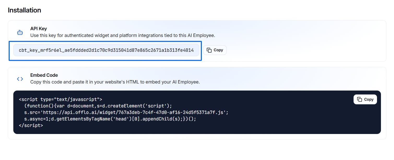Copy the API key with the Copy button

(215, 50)
